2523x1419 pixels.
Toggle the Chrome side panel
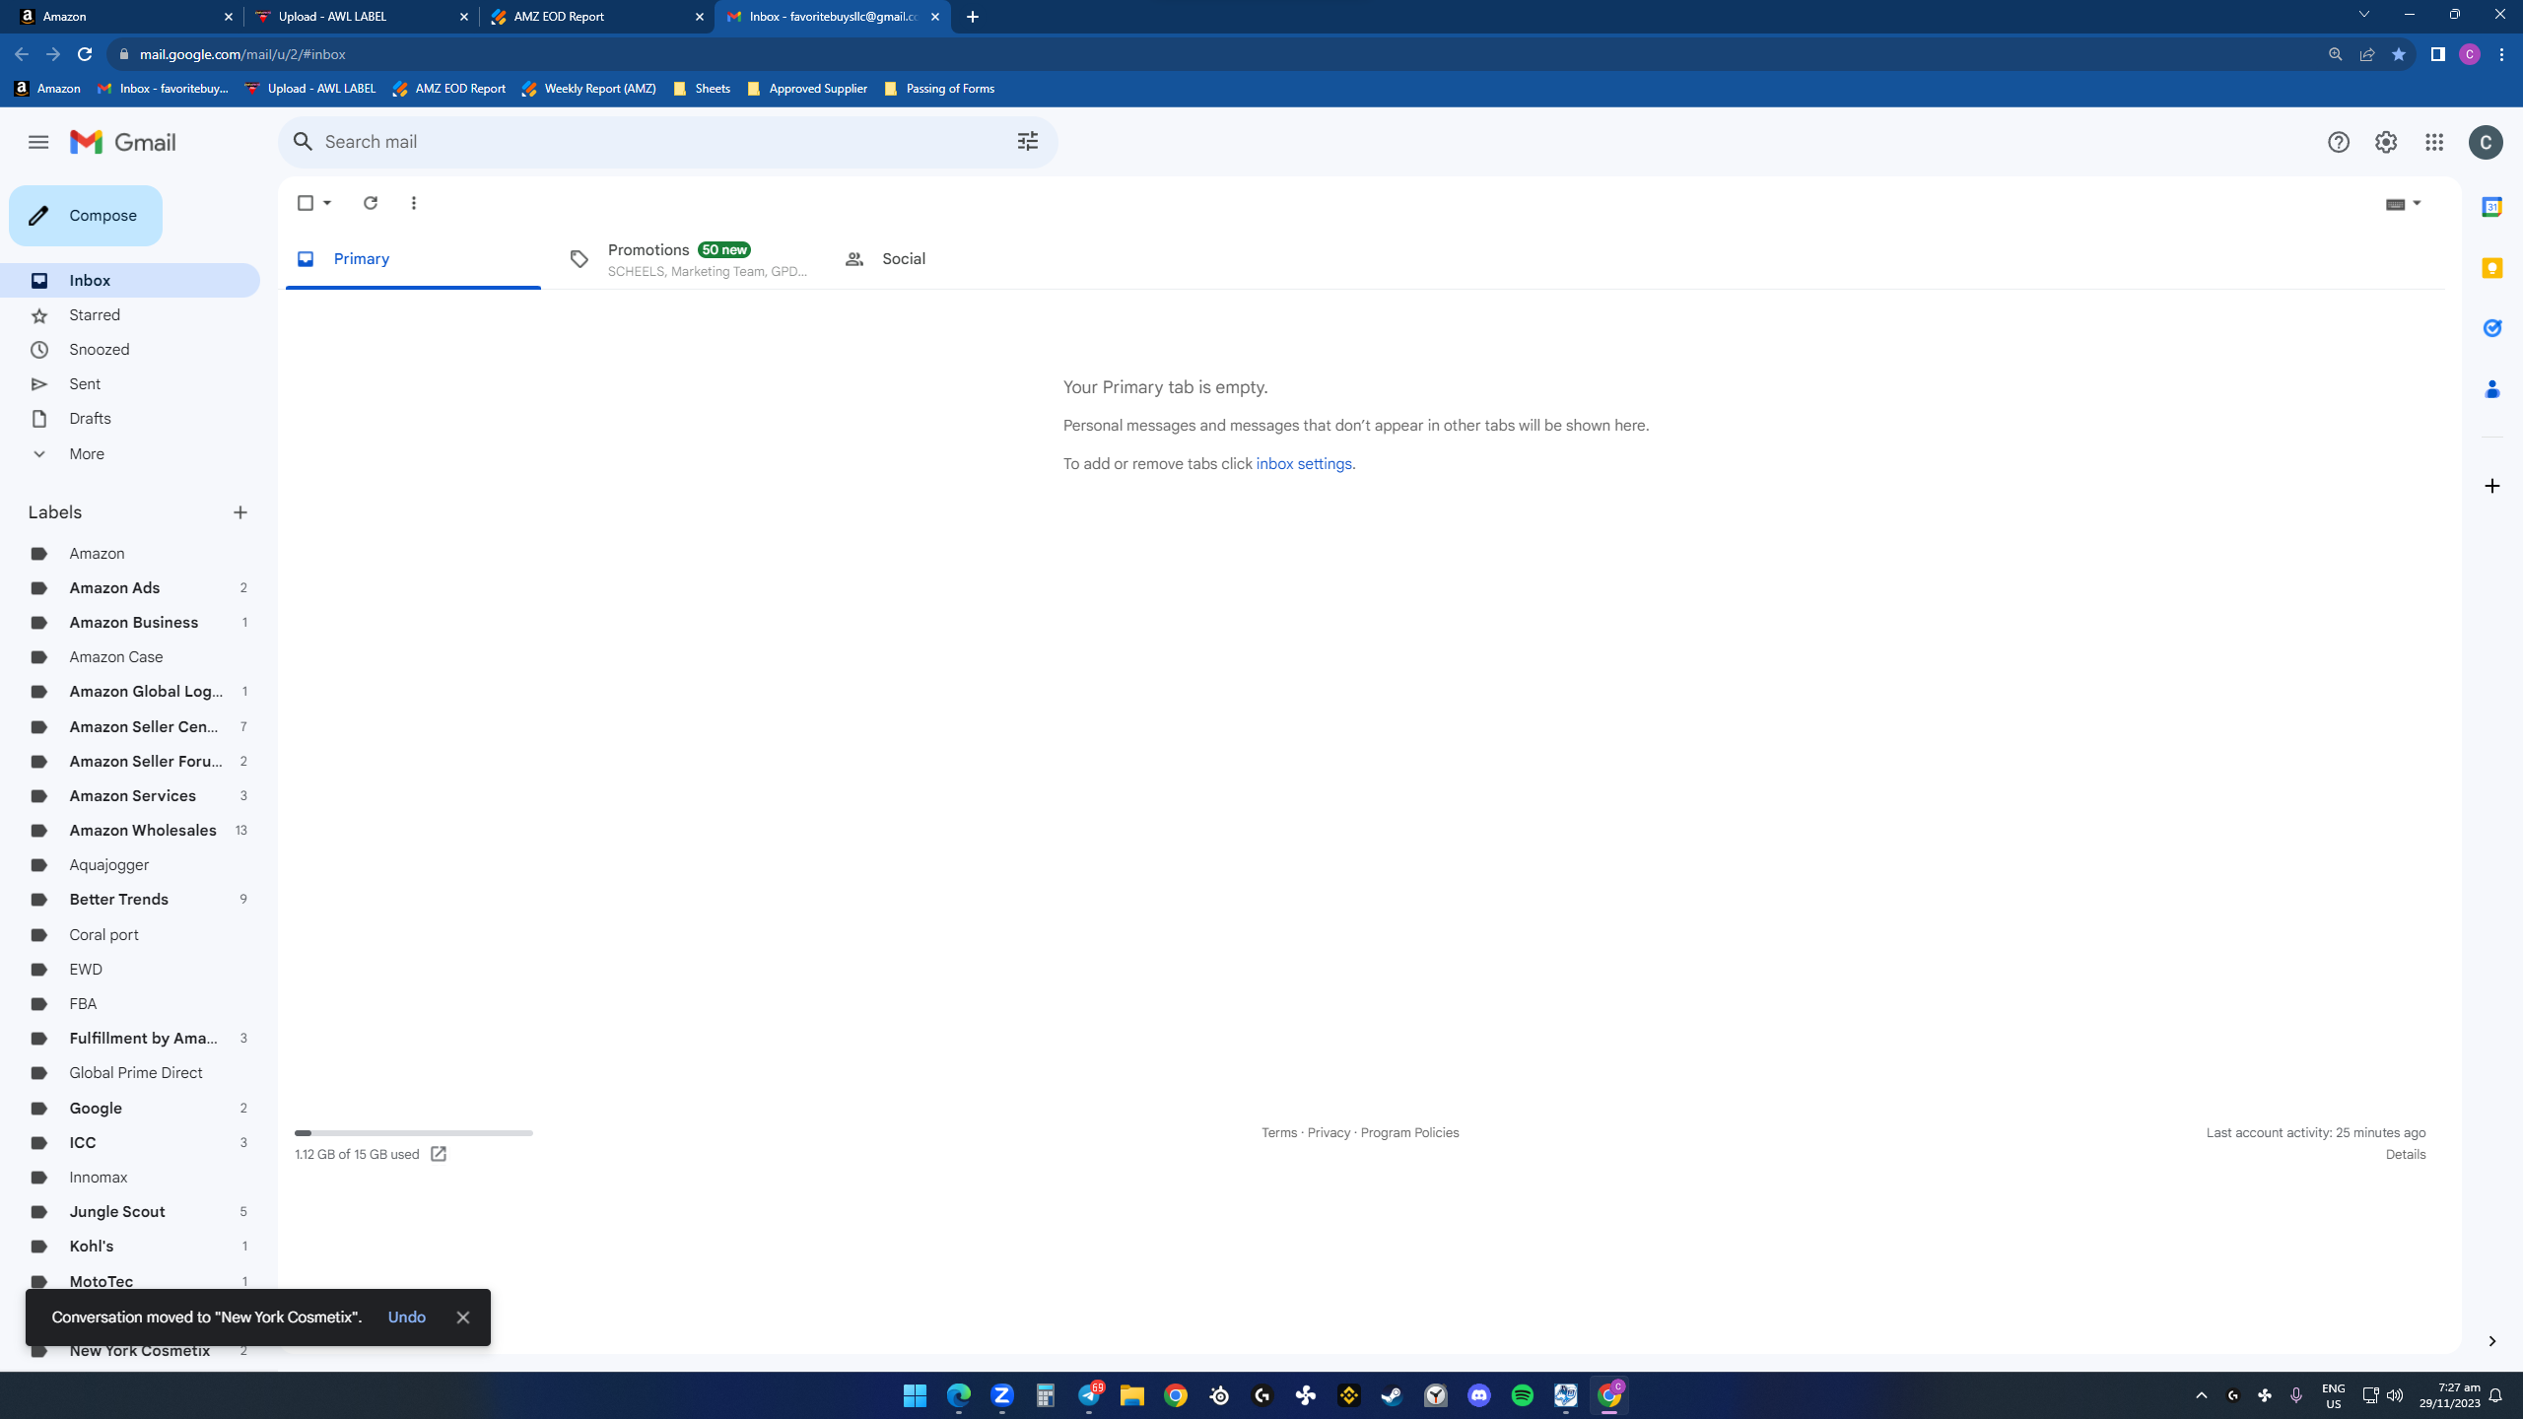pos(2437,54)
